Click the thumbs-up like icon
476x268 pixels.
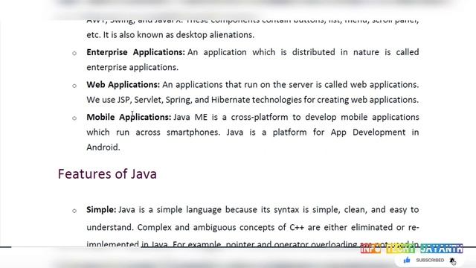point(407,260)
